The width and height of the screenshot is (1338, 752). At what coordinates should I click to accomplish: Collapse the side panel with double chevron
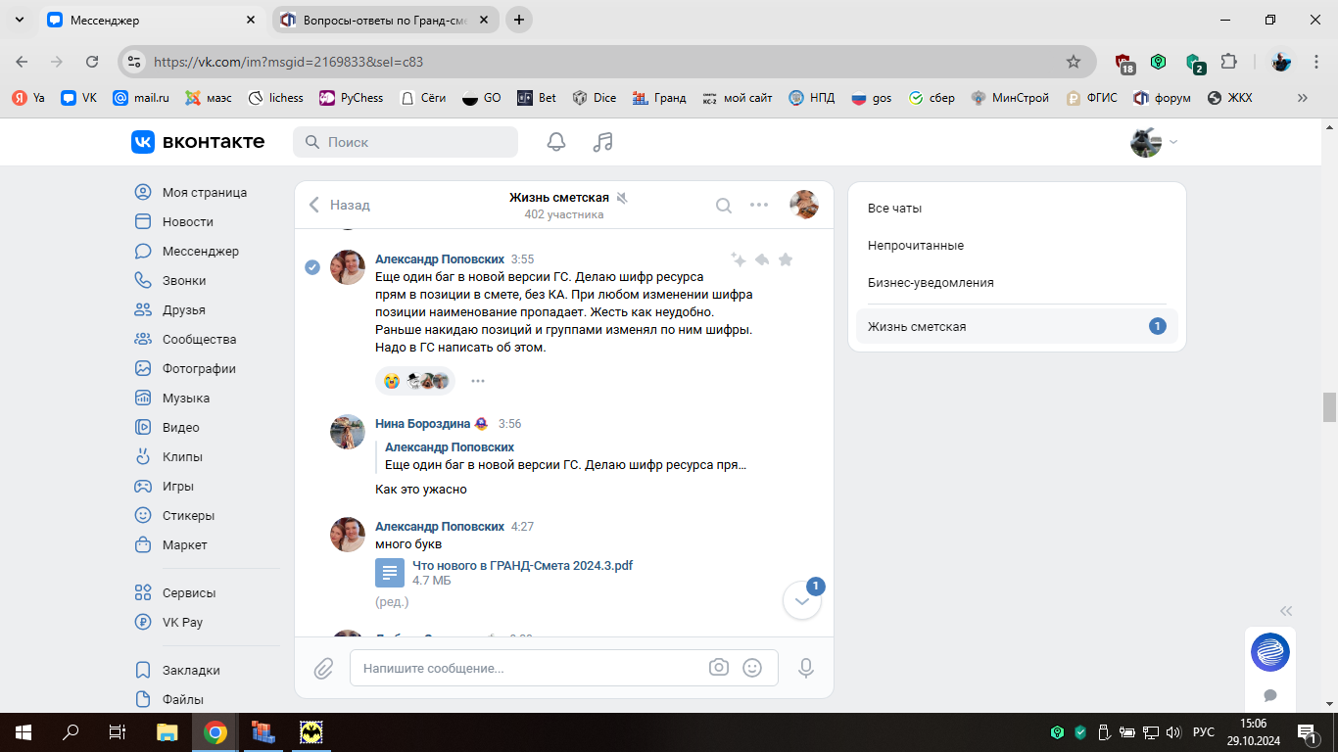[x=1286, y=609]
